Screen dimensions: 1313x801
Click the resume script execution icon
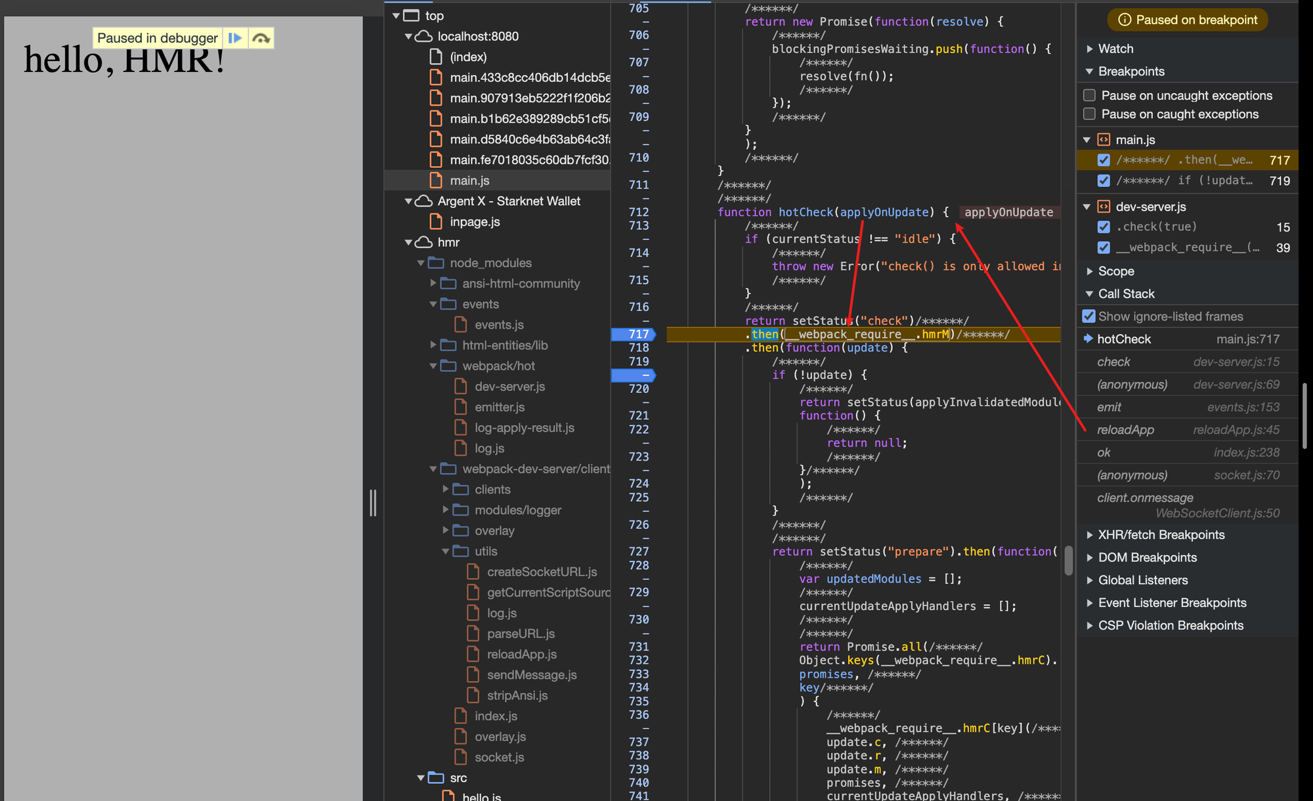pyautogui.click(x=234, y=38)
